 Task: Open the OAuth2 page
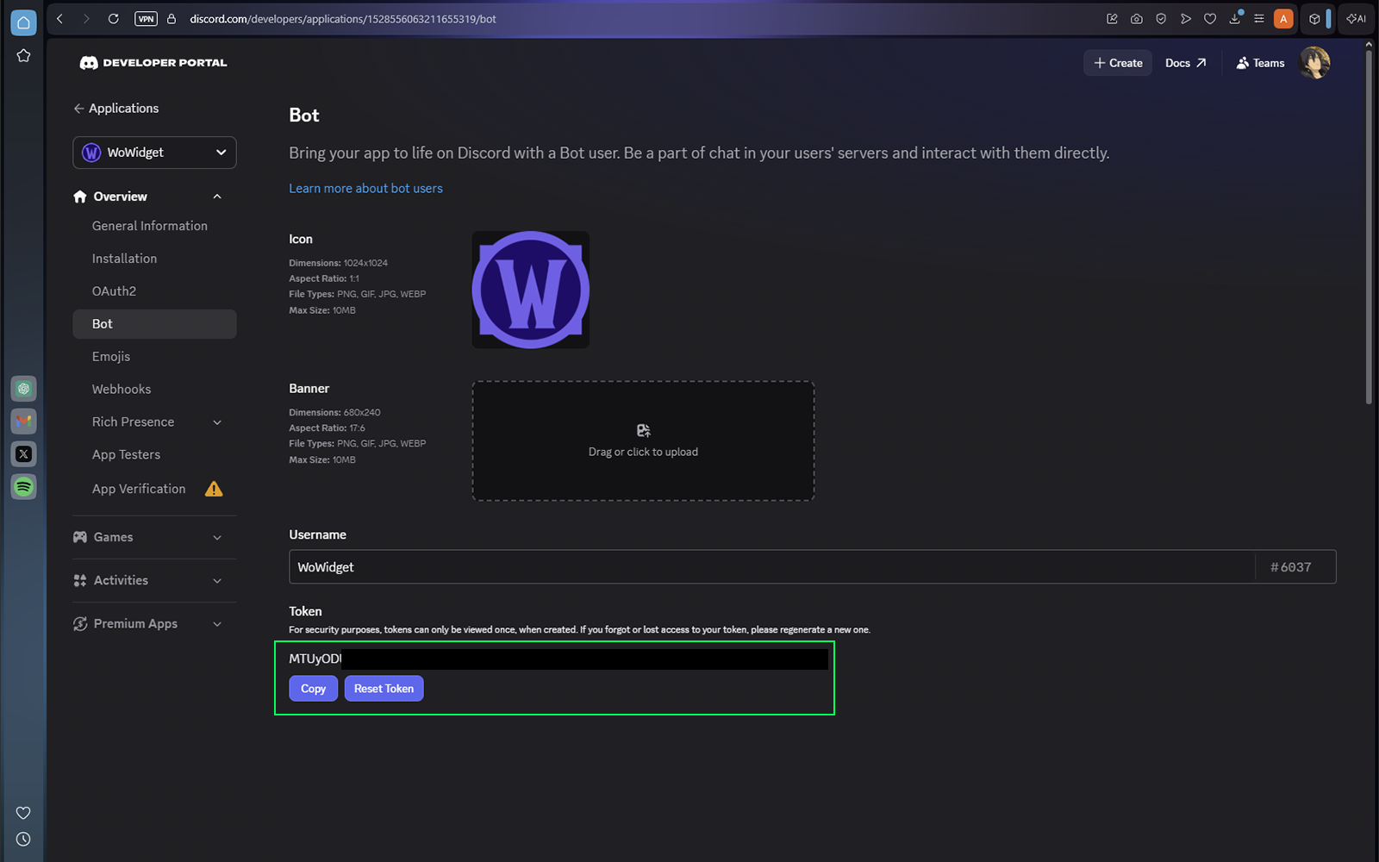pos(114,291)
